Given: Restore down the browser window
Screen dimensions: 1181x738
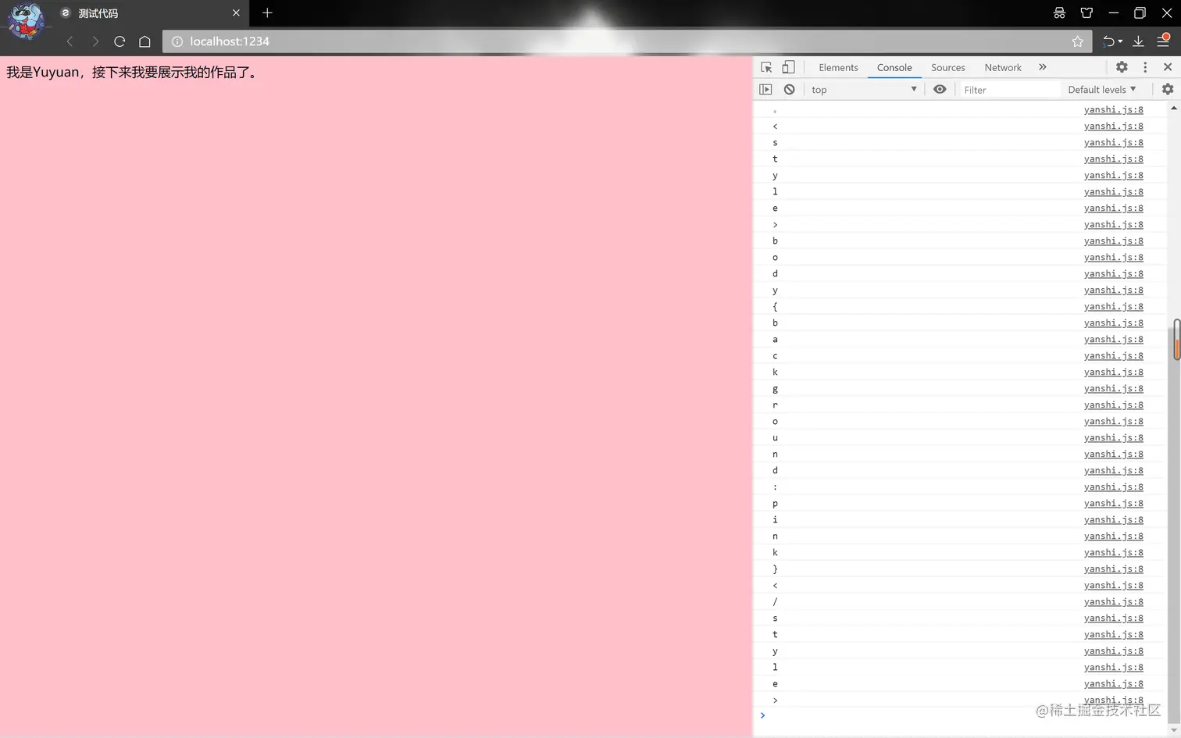Looking at the screenshot, I should click(x=1140, y=12).
